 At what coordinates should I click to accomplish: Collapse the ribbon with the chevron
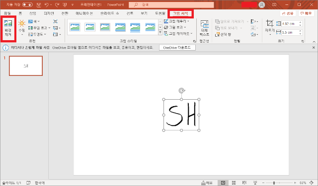[x=314, y=42]
